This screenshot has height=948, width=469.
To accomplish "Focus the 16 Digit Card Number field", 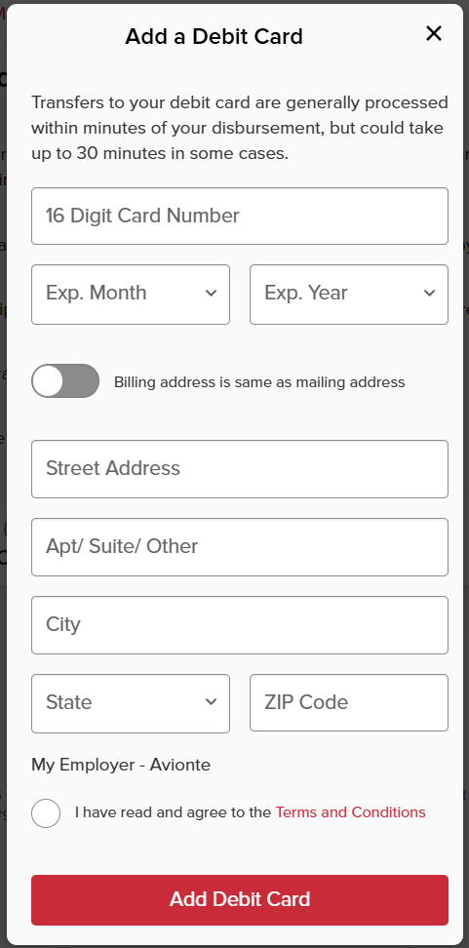I will (240, 216).
